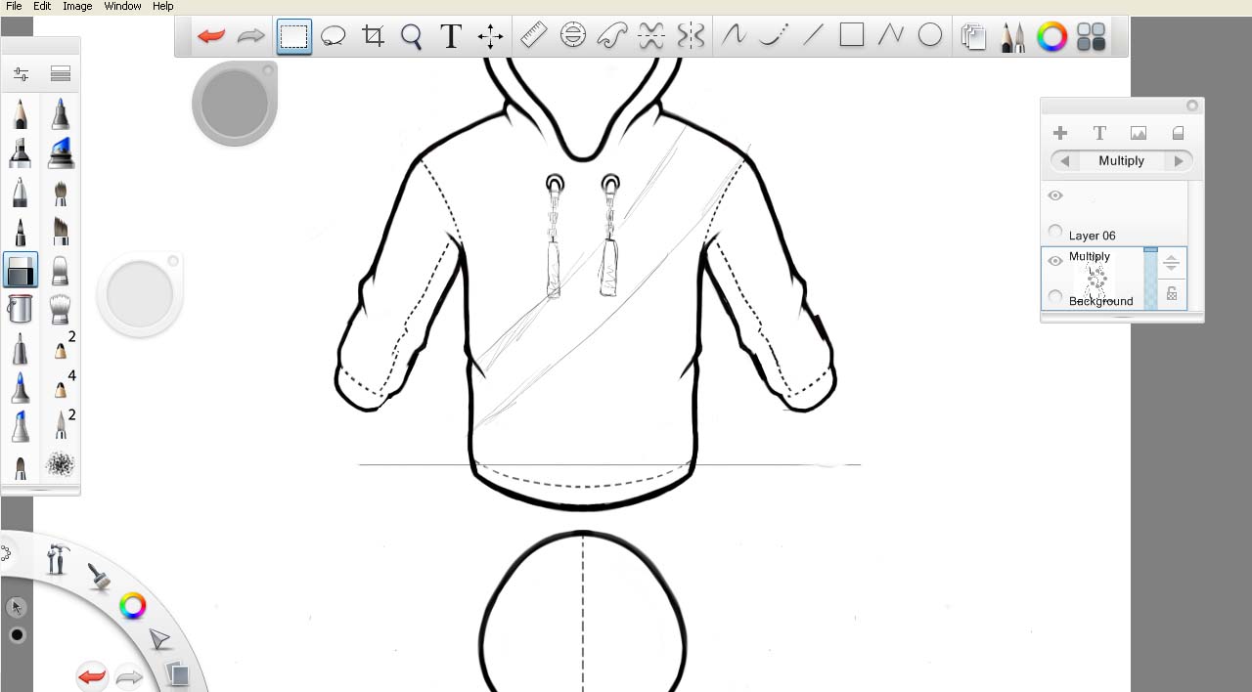The width and height of the screenshot is (1252, 692).
Task: Toggle the UI panels grid icon
Action: pyautogui.click(x=1091, y=37)
